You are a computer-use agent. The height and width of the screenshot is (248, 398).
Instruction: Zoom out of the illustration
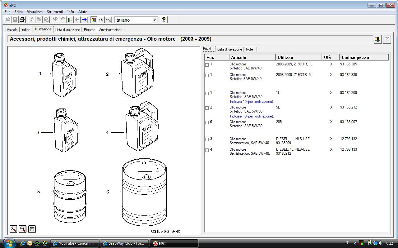point(23,229)
